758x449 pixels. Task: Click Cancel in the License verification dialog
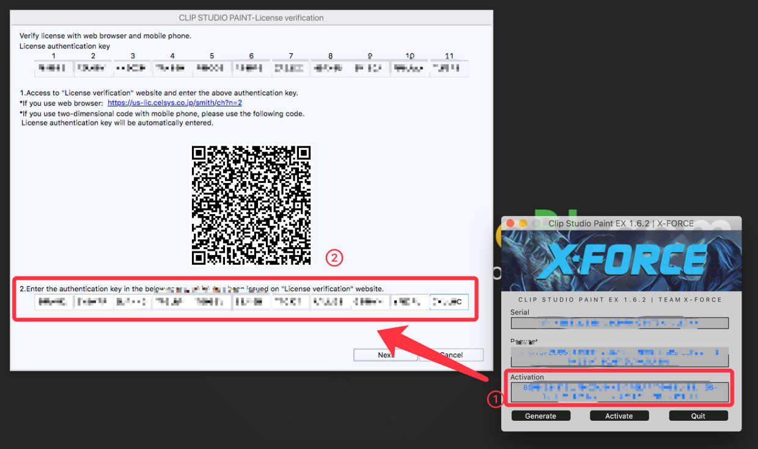[x=451, y=355]
